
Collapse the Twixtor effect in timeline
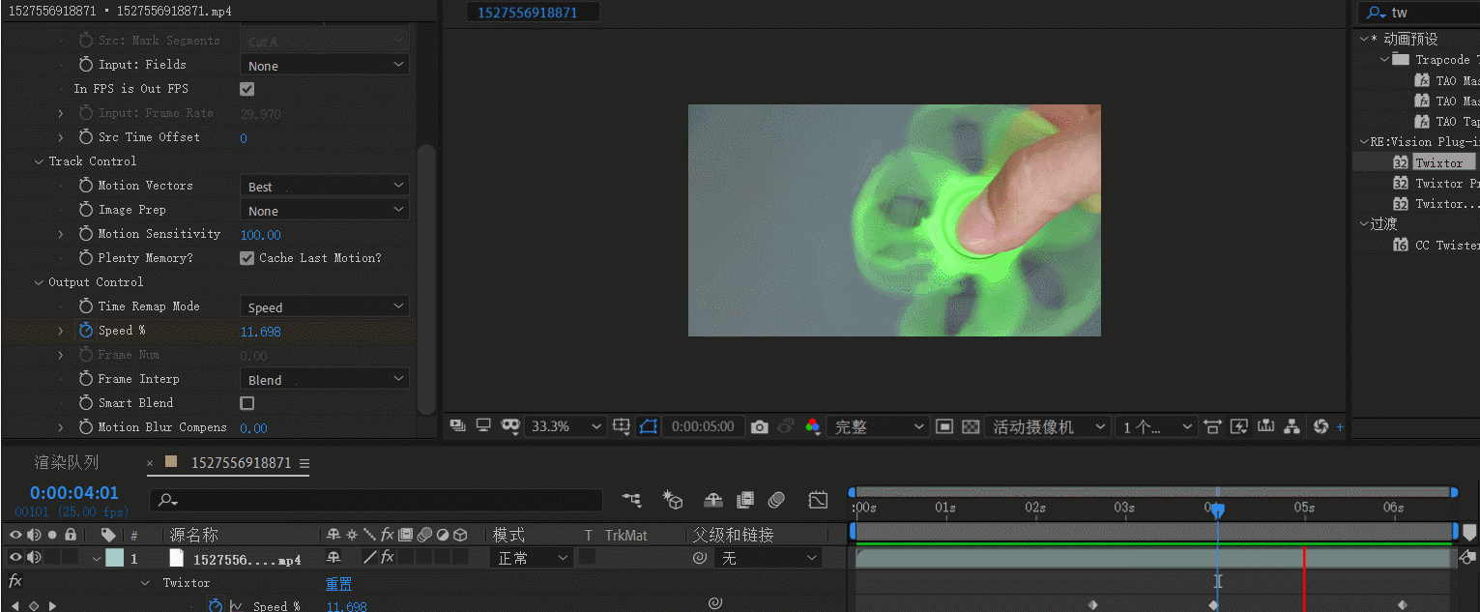click(146, 583)
